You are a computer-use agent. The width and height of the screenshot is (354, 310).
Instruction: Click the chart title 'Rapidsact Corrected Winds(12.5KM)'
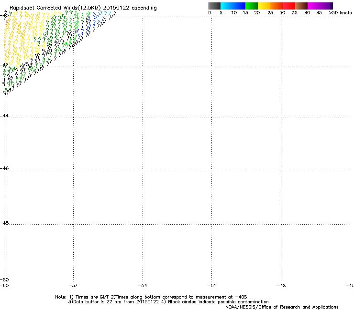point(55,8)
